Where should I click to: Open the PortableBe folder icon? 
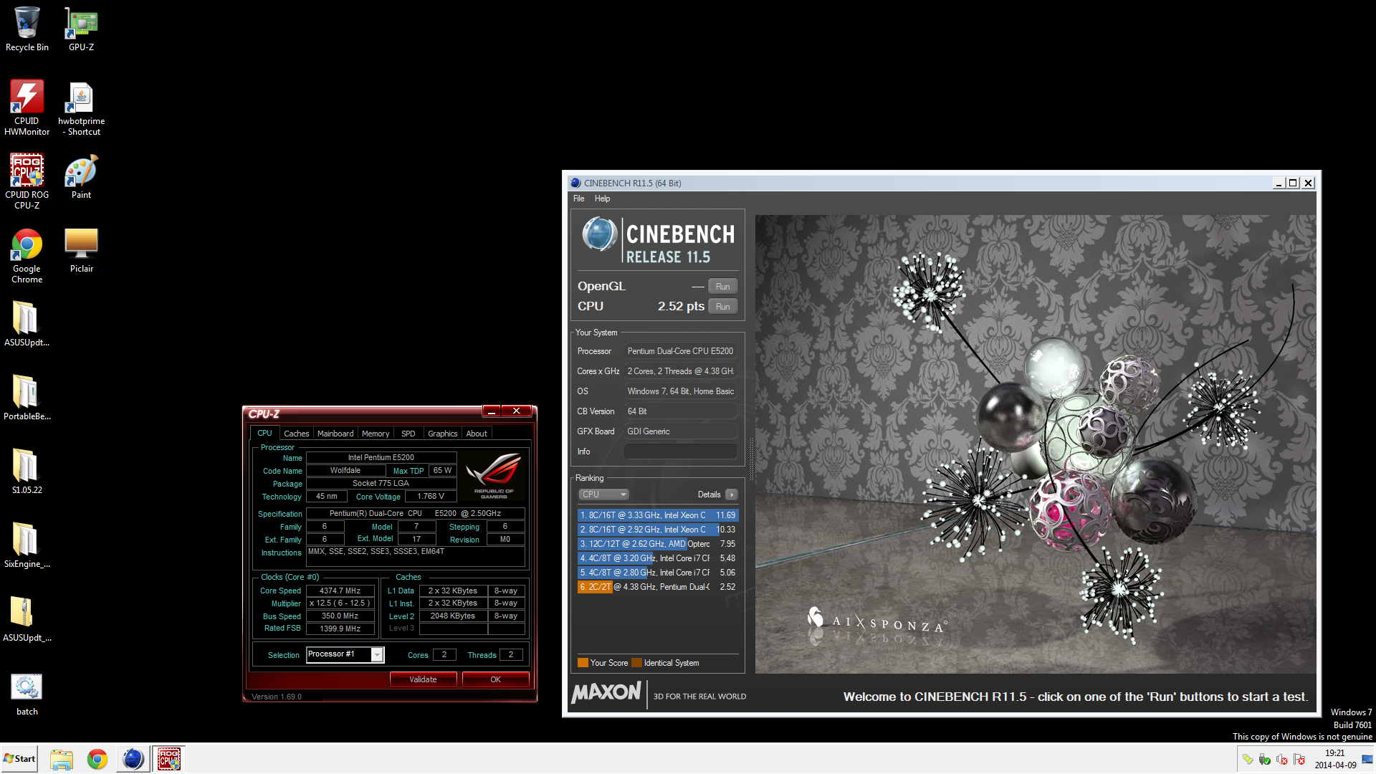[27, 398]
